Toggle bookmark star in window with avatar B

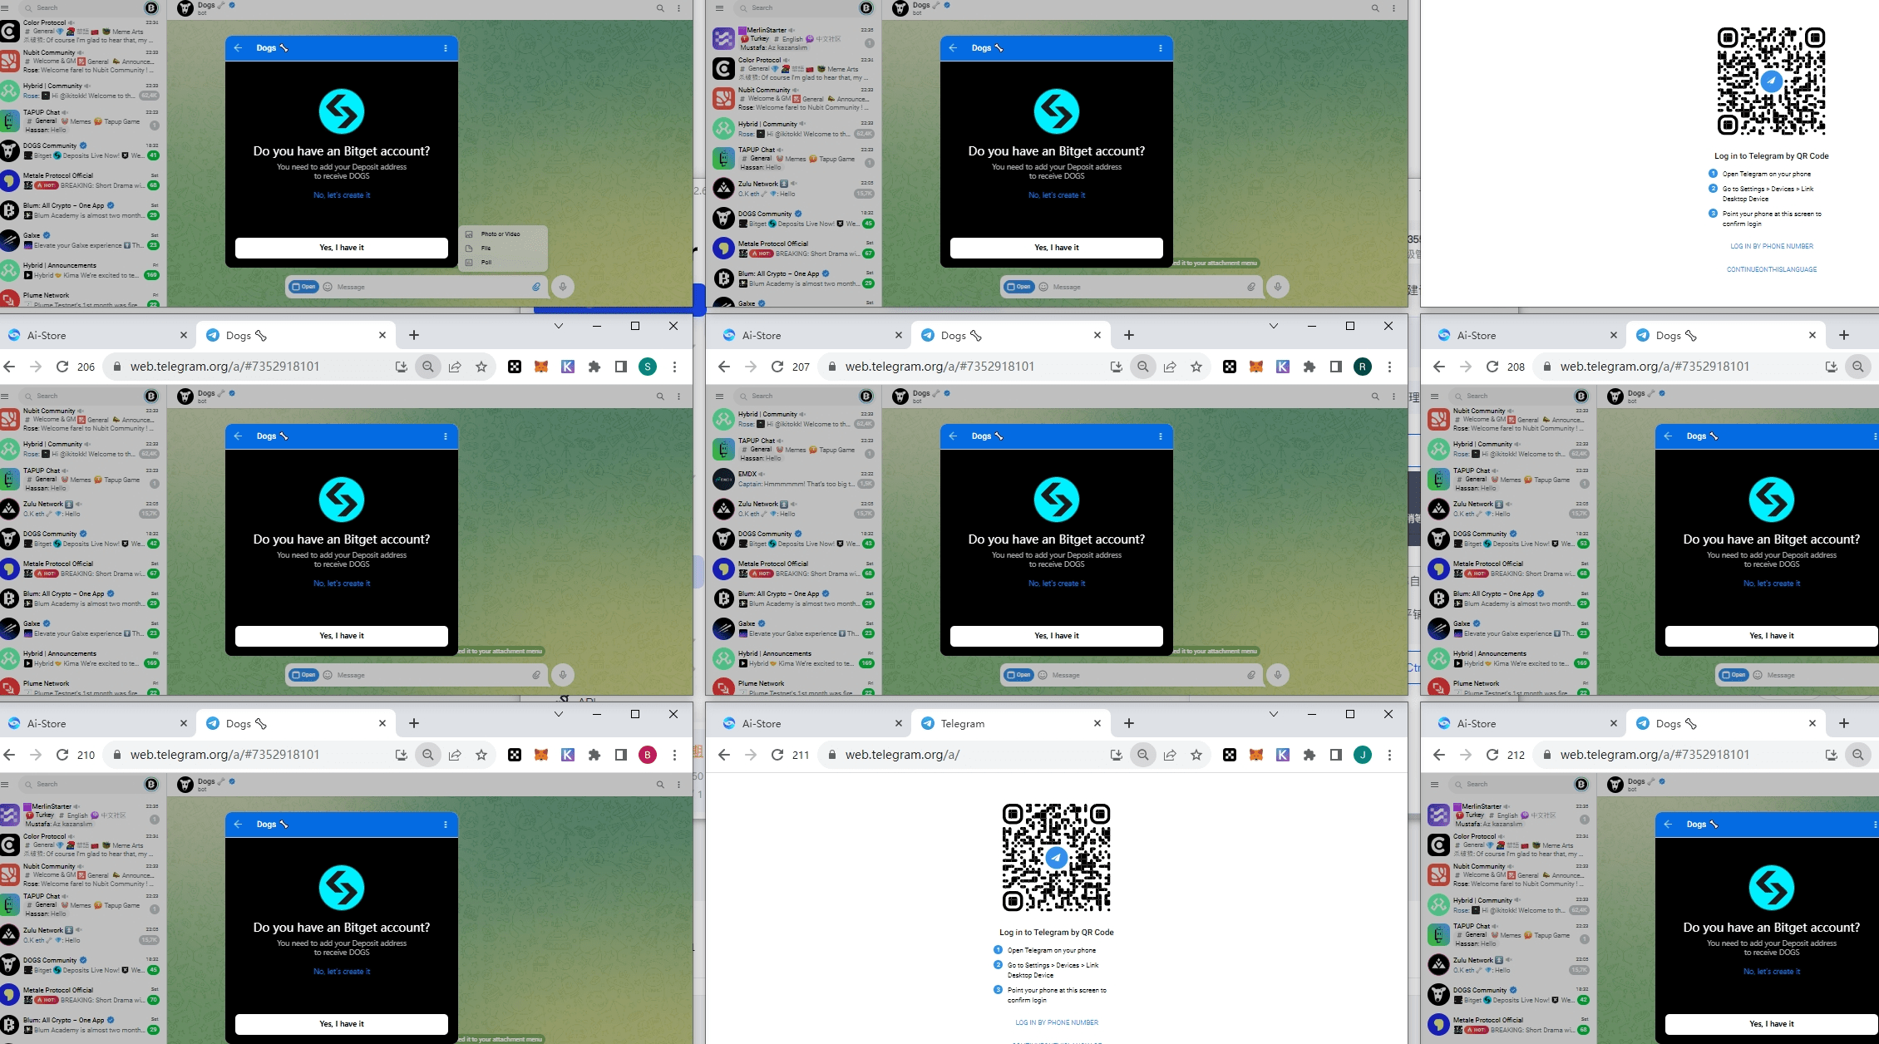pyautogui.click(x=481, y=755)
